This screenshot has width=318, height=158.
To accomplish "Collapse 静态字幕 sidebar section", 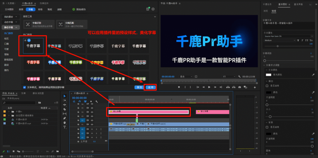I will 11,27.
